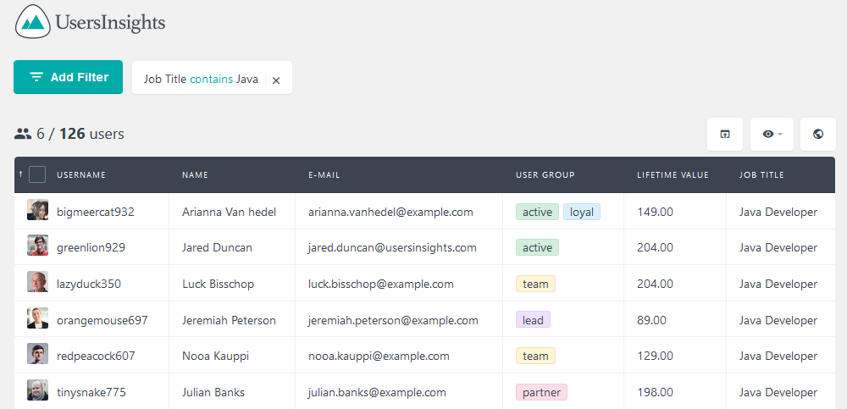
Task: Edit the Job Title contains Java filter chip
Action: click(x=201, y=80)
